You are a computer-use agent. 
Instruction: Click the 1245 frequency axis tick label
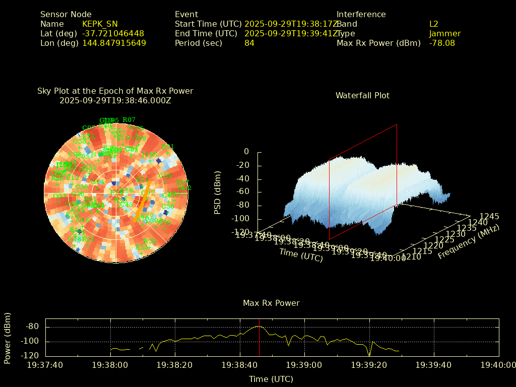coord(489,216)
